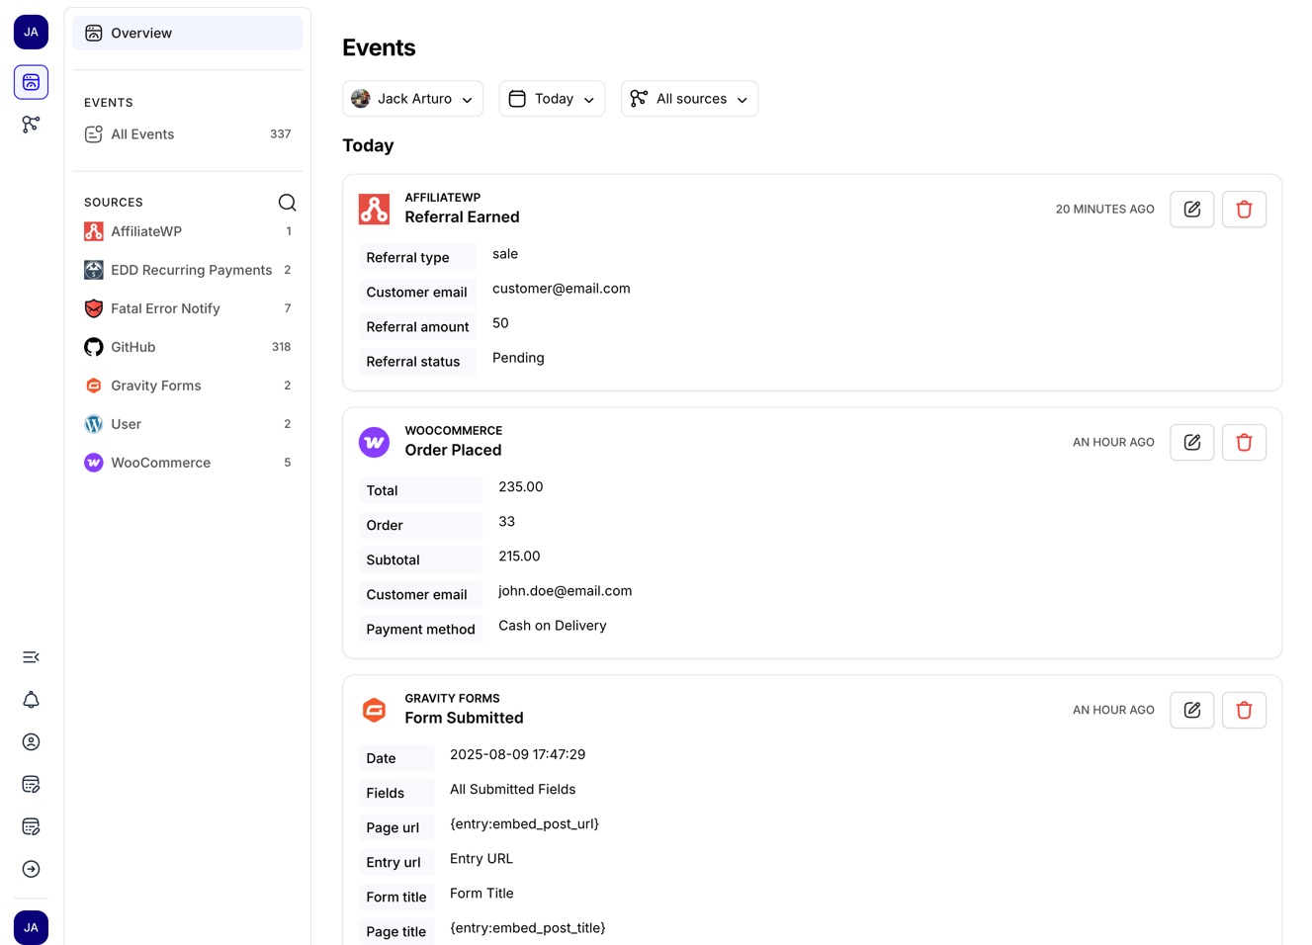
Task: Expand the Today date filter
Action: coord(551,98)
